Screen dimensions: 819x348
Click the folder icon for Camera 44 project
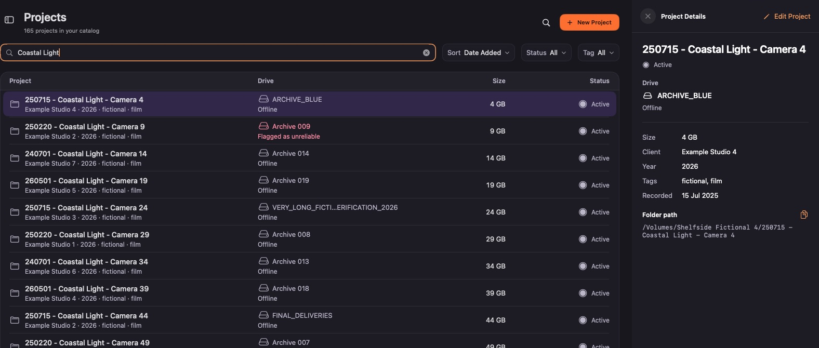[x=15, y=320]
